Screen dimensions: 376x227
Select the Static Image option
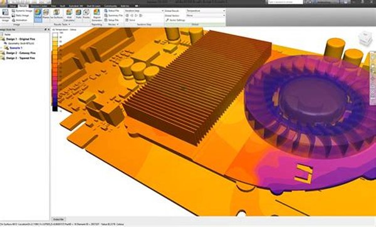point(21,15)
